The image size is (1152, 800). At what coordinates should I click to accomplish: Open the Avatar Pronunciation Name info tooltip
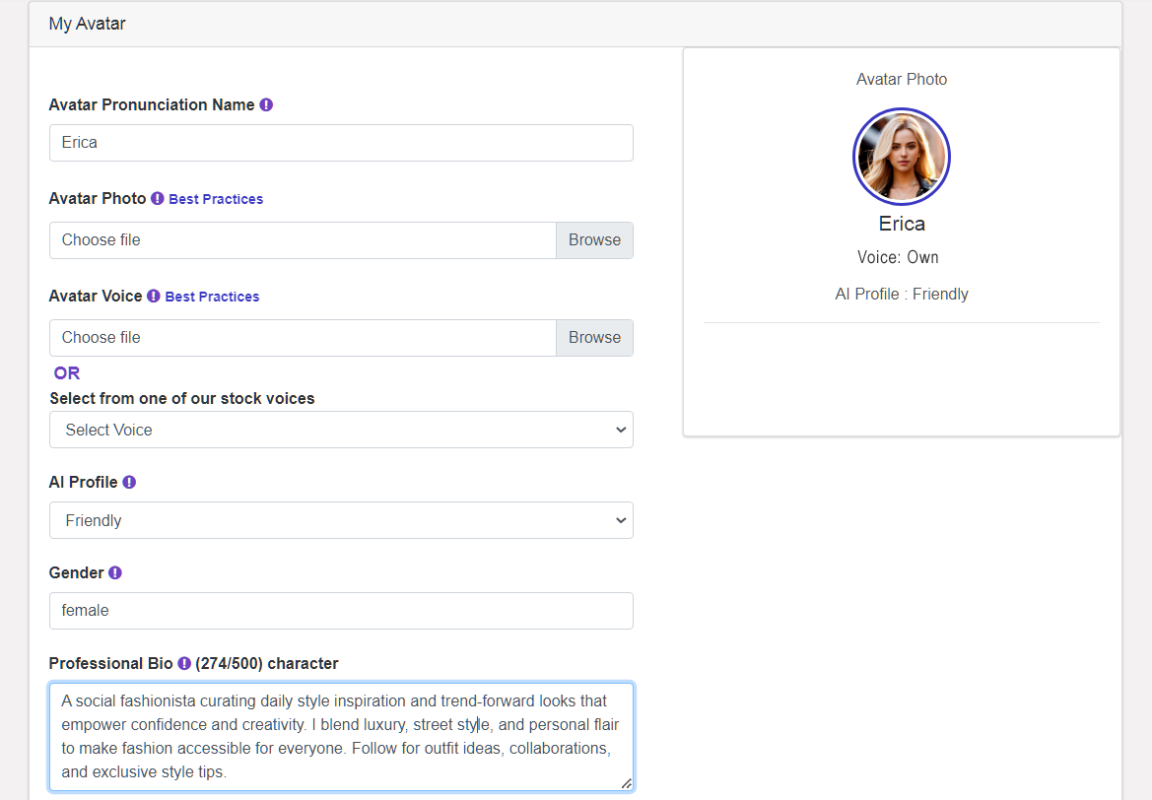click(x=266, y=104)
